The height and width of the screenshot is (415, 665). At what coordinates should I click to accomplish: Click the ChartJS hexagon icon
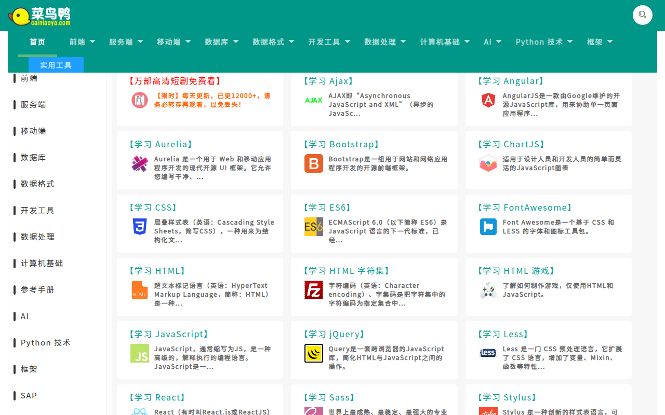[x=488, y=163]
